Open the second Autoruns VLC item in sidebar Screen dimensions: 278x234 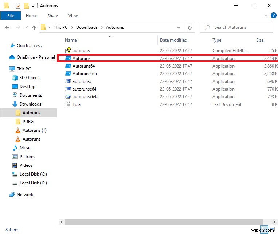(x=29, y=139)
